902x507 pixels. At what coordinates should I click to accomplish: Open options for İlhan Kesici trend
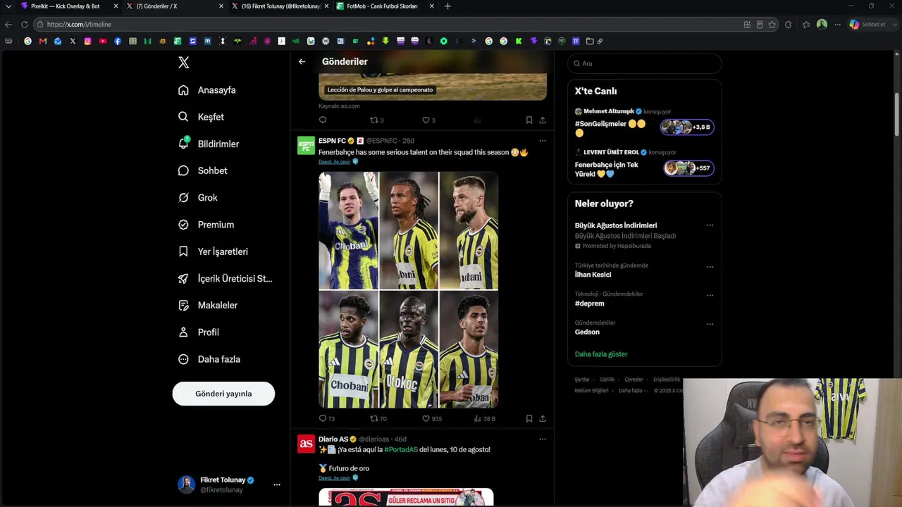[710, 267]
